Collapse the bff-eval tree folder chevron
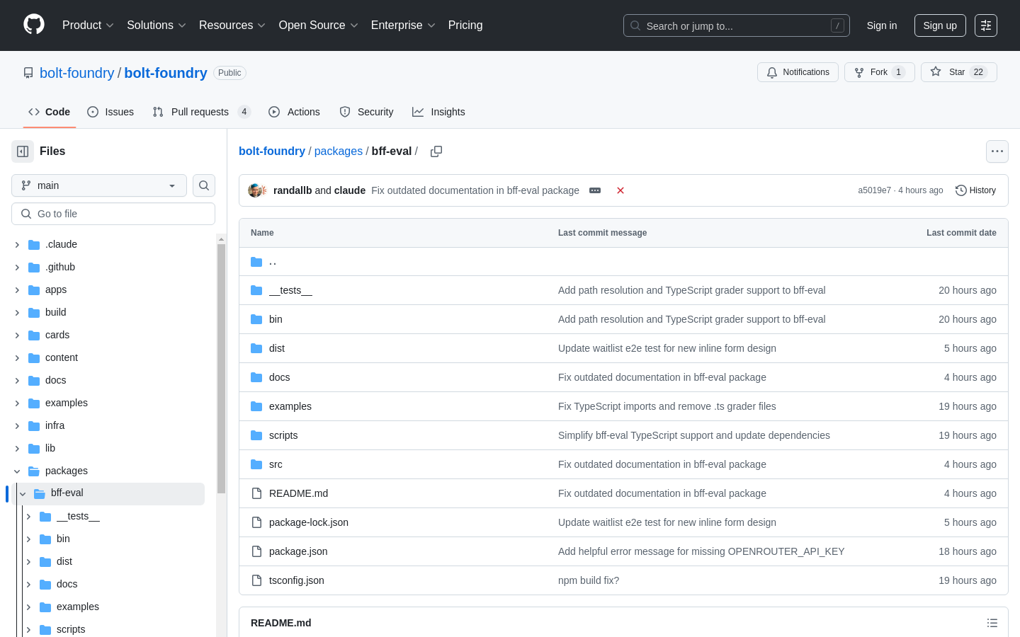 click(x=23, y=494)
